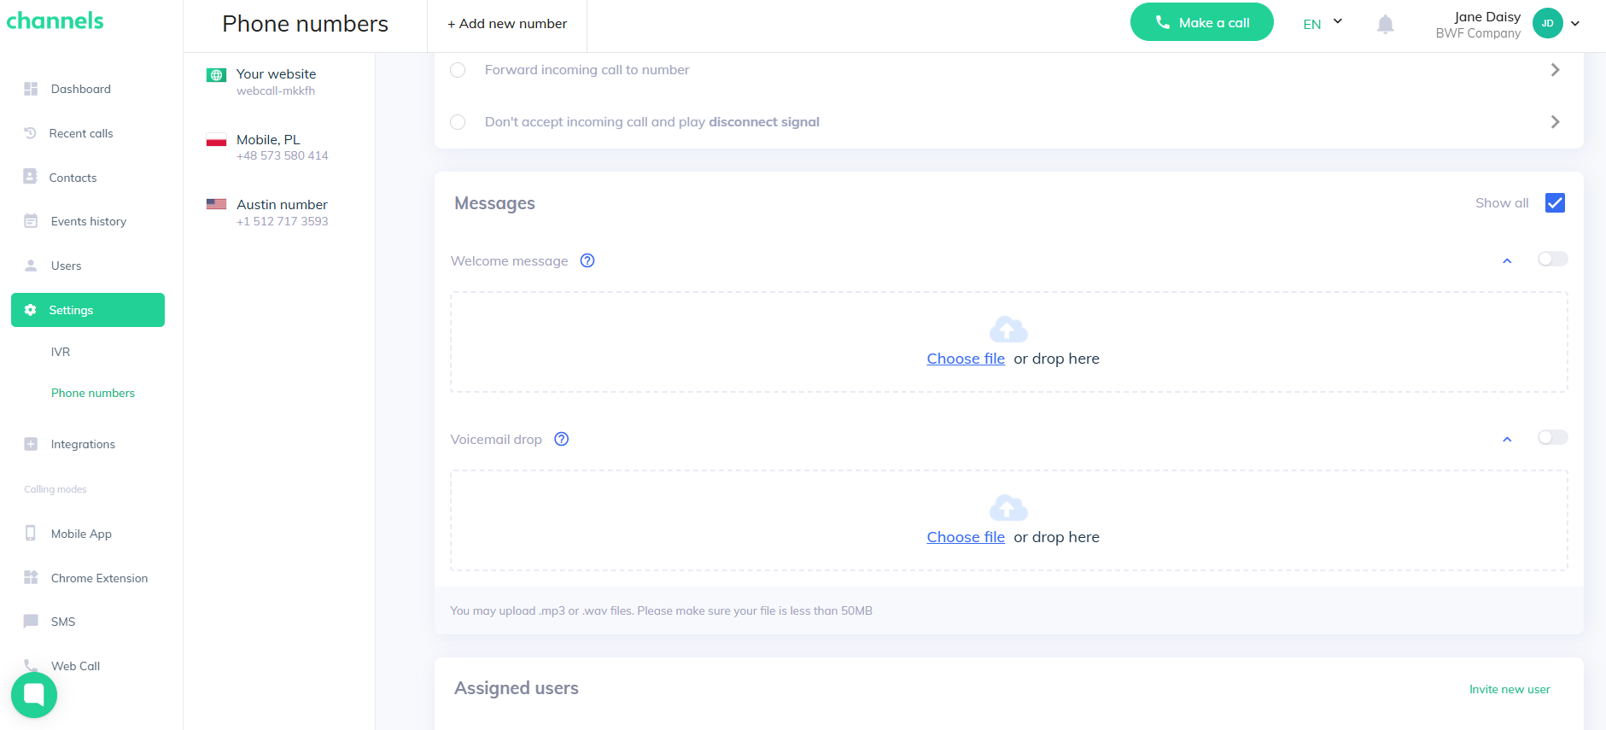Image resolution: width=1606 pixels, height=730 pixels.
Task: Click the Voicemail drop help icon
Action: [561, 440]
